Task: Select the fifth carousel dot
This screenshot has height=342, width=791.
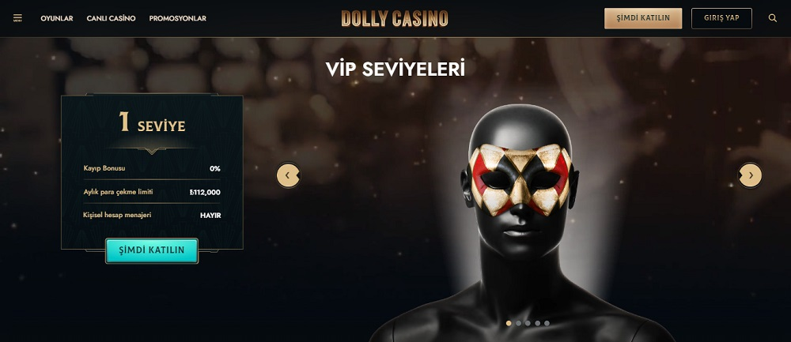Action: [547, 323]
